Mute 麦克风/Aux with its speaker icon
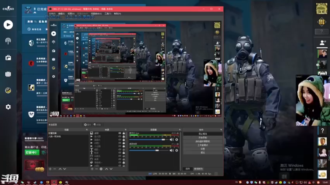330x185 pixels. [x=172, y=139]
